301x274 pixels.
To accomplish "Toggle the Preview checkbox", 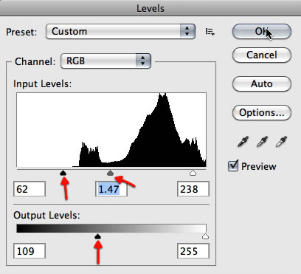I will point(233,166).
